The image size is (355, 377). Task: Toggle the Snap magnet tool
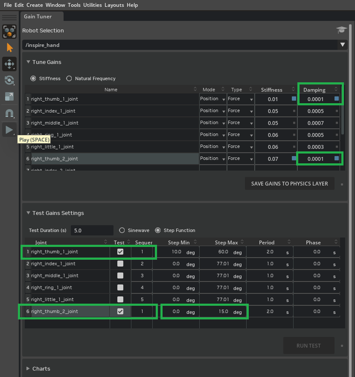(9, 113)
